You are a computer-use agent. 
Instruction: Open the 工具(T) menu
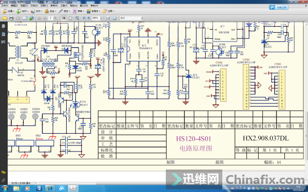64,6
